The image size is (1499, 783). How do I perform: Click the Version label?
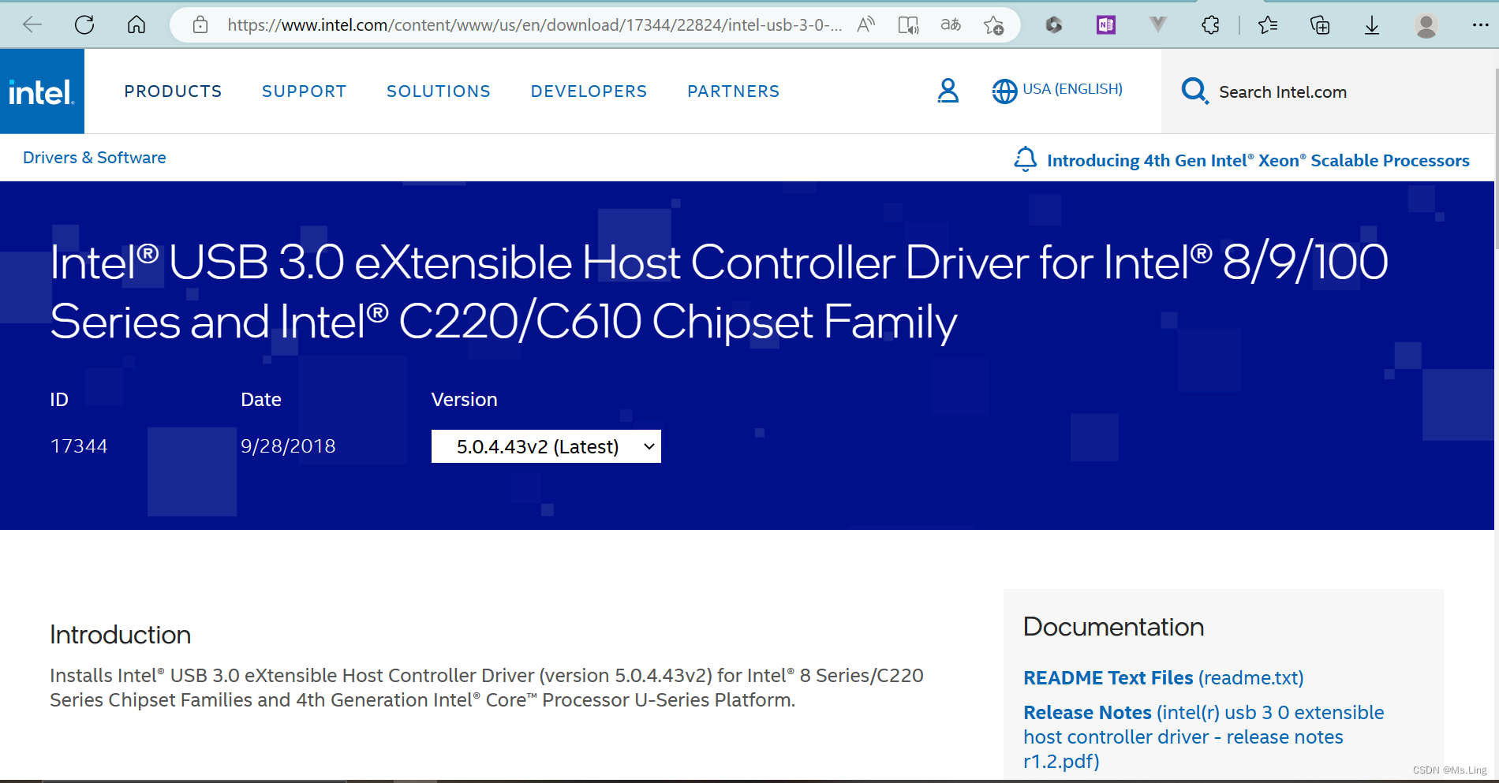(x=464, y=400)
